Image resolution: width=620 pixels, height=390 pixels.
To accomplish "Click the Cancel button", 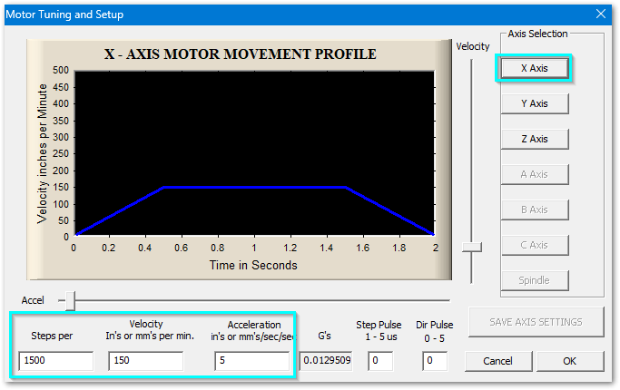I will (497, 361).
